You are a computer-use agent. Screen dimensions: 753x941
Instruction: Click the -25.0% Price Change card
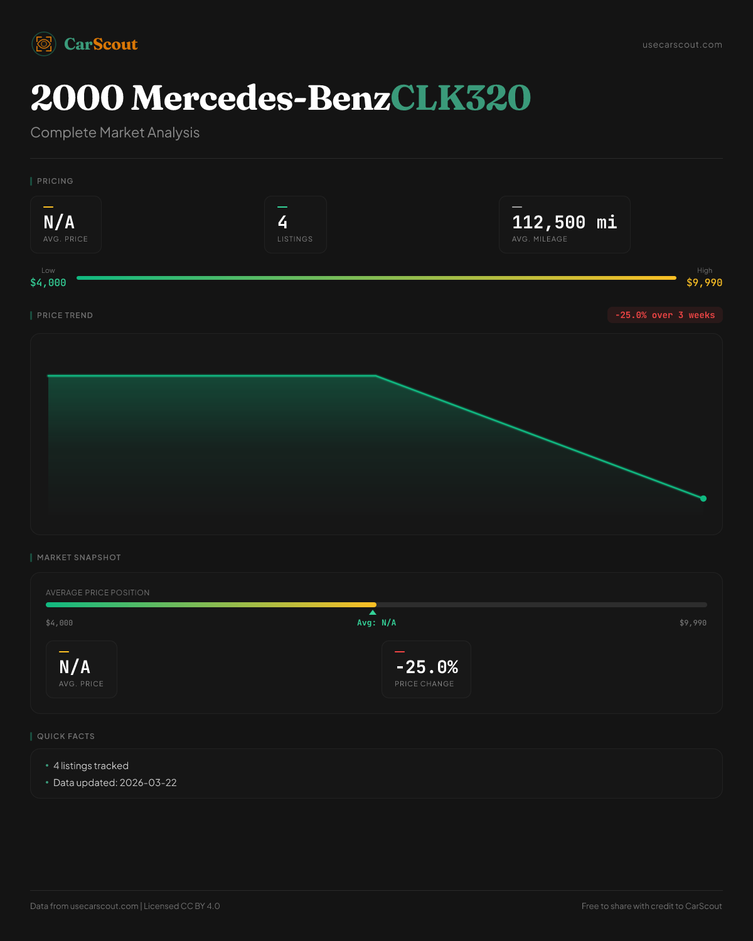[426, 669]
